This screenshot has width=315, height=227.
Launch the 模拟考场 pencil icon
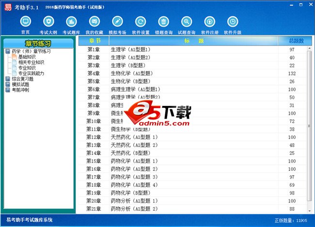[118, 21]
